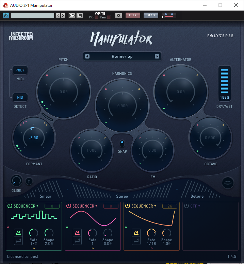Toggle pink sequencer power button

pyautogui.click(x=69, y=206)
